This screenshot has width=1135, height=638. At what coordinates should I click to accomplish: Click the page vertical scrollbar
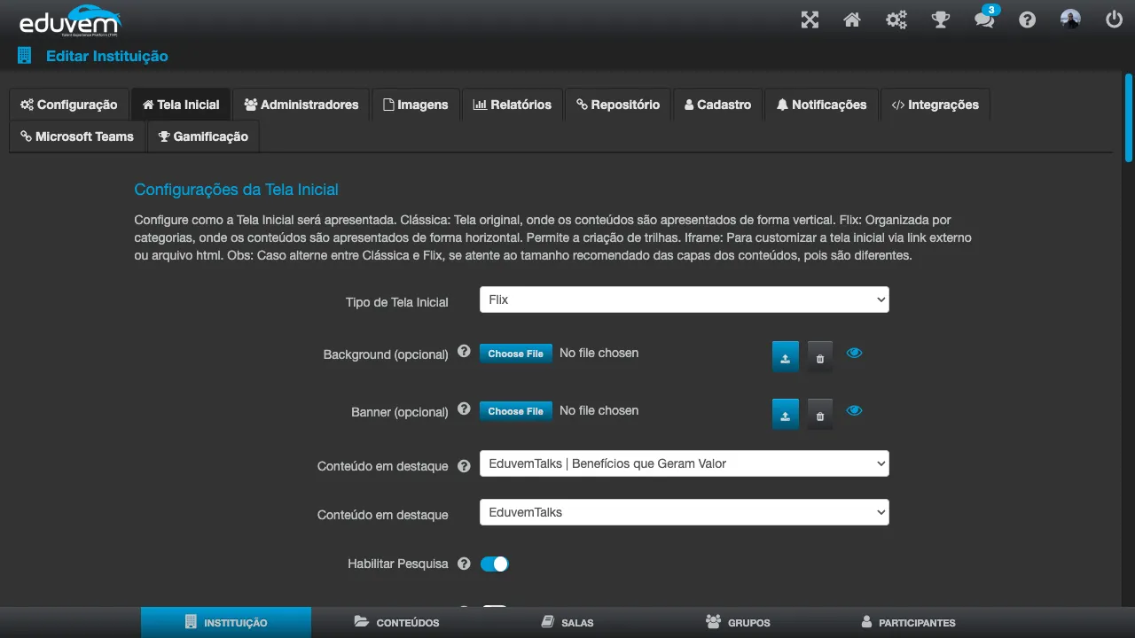pyautogui.click(x=1129, y=117)
